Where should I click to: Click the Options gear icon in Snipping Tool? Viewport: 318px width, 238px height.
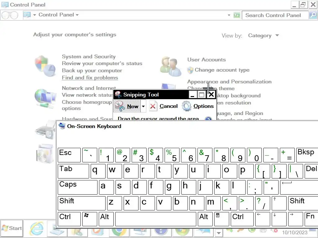click(186, 106)
